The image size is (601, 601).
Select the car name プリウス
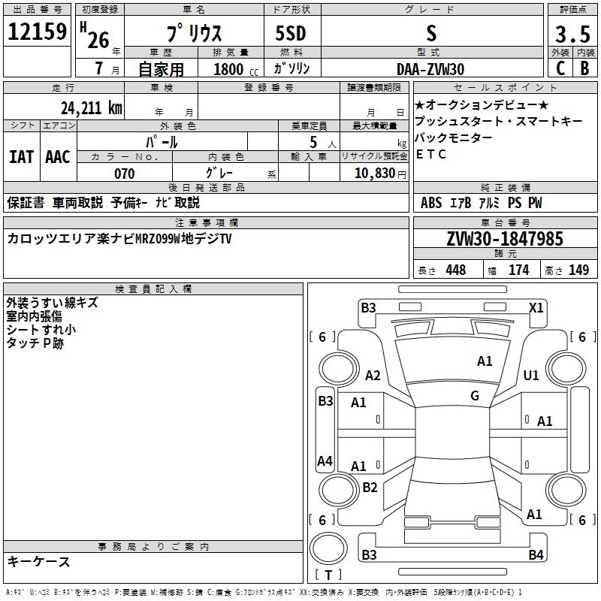[194, 33]
